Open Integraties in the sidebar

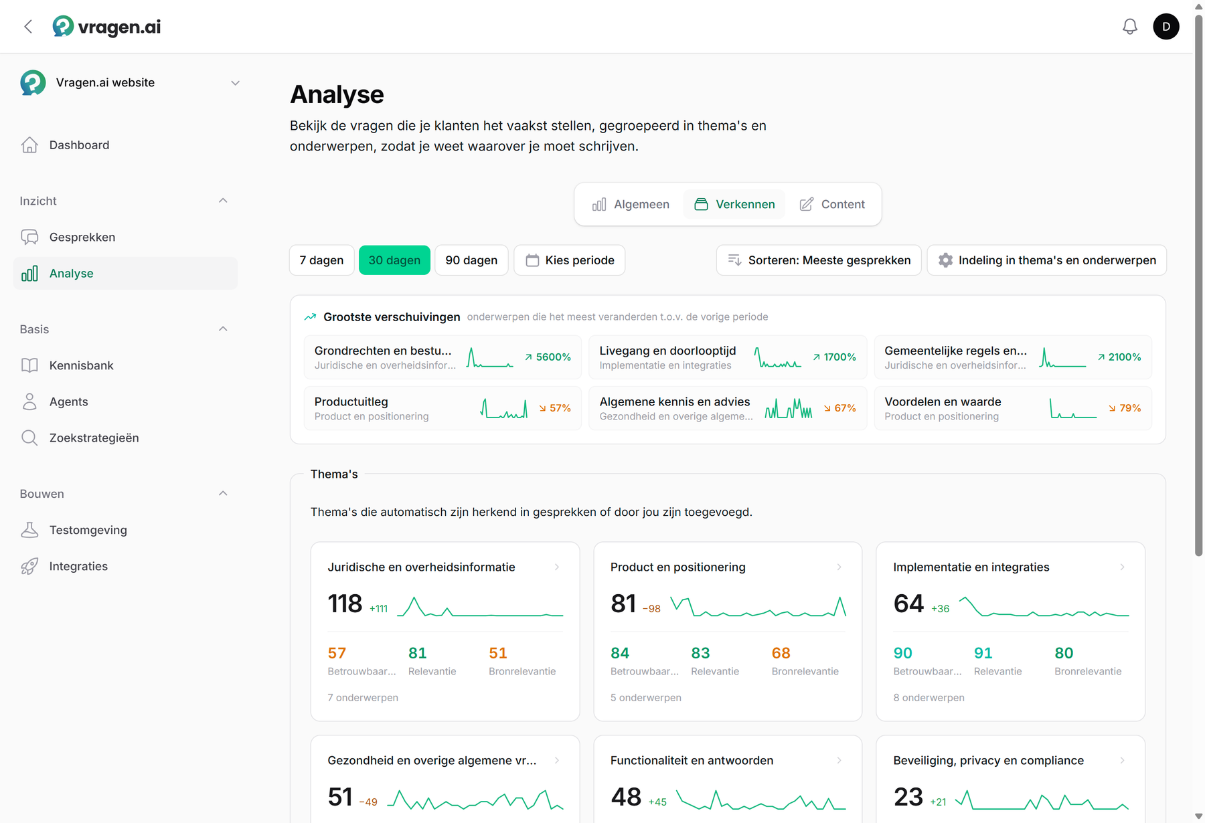pos(125,567)
